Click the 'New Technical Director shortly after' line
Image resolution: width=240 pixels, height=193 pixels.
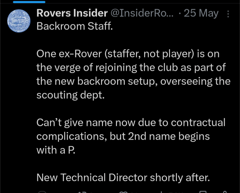point(123,177)
